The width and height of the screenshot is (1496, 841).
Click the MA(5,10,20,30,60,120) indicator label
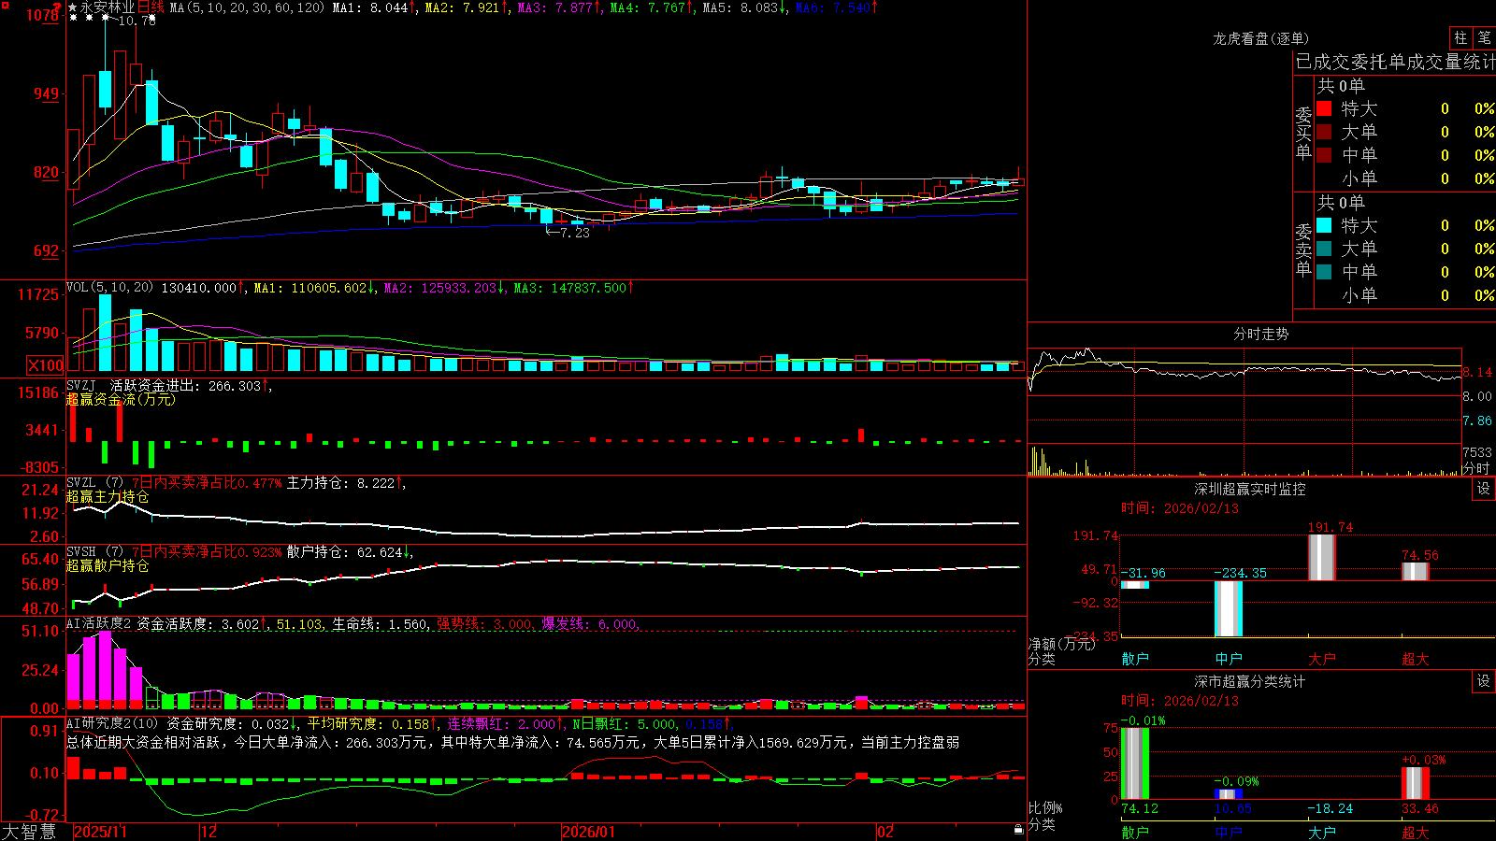pyautogui.click(x=248, y=7)
